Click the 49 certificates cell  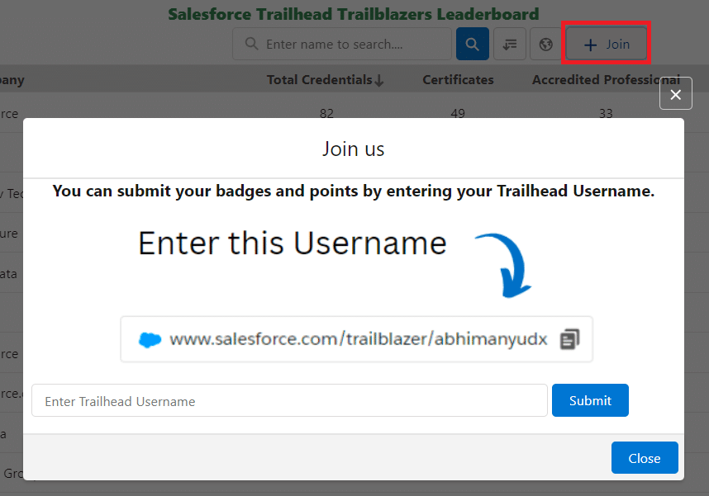tap(458, 113)
